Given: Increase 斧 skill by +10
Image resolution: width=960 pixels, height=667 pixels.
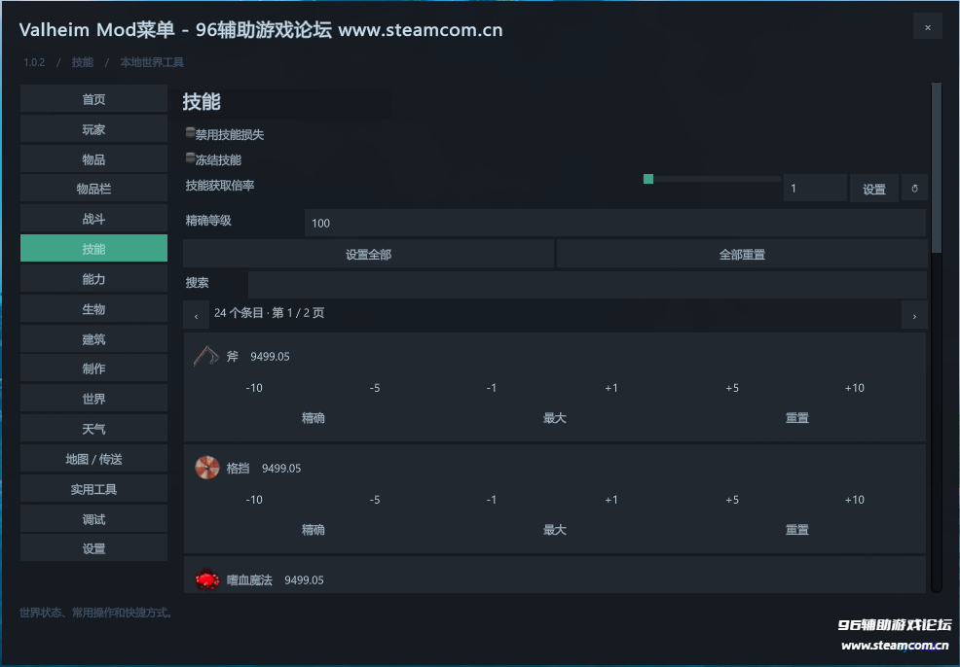Looking at the screenshot, I should pos(855,388).
